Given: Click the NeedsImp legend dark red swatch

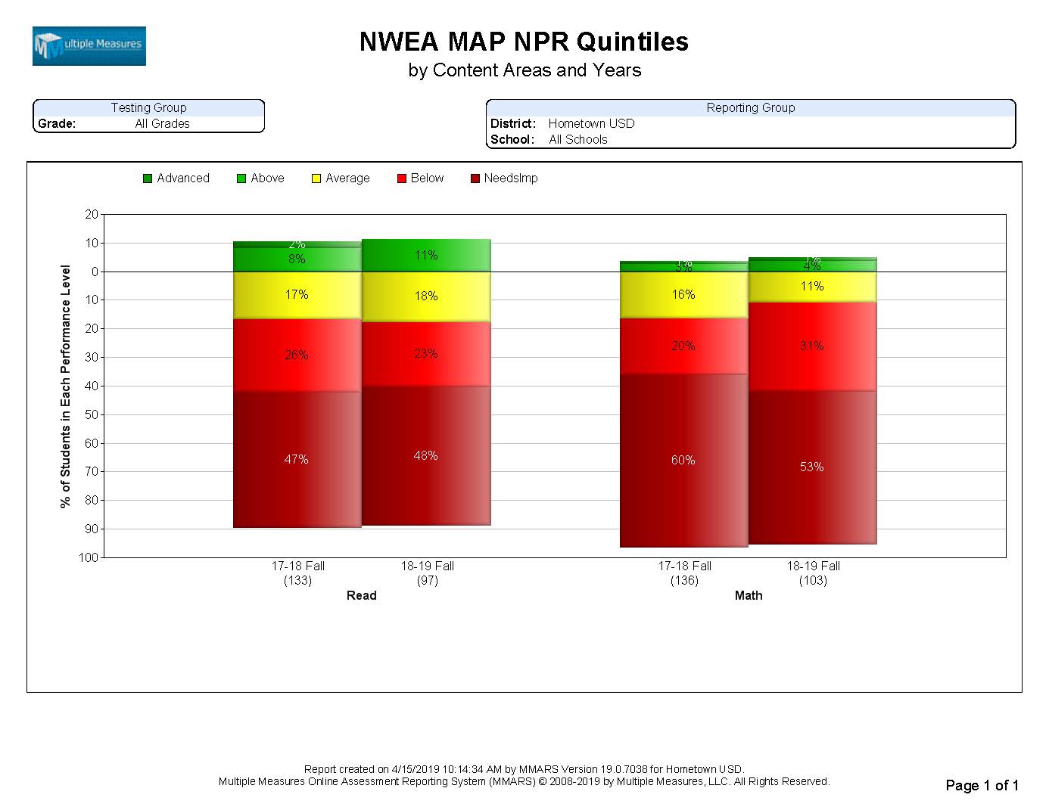Looking at the screenshot, I should (475, 178).
